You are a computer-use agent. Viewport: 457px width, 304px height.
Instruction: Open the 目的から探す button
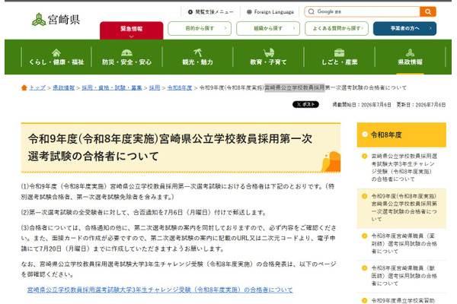(x=200, y=28)
